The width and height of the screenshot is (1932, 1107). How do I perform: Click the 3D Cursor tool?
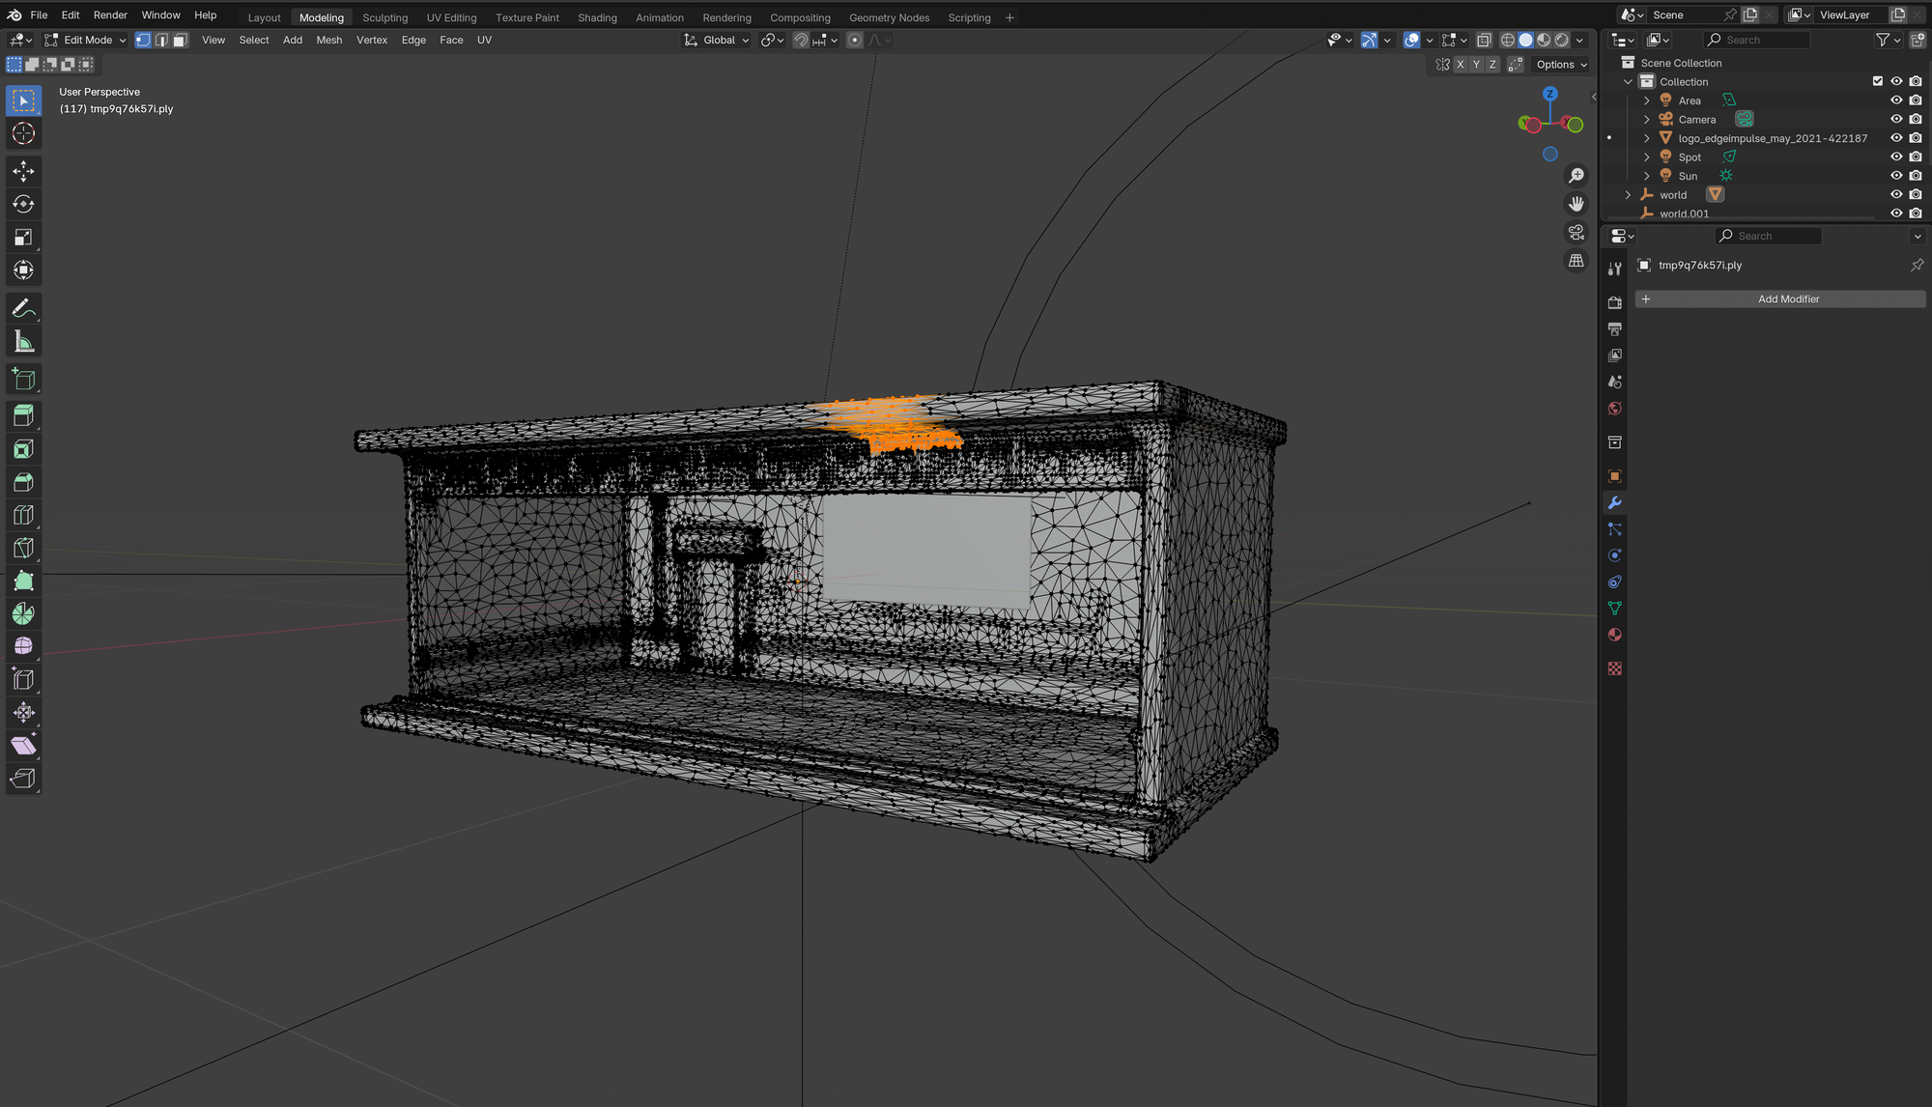[23, 133]
